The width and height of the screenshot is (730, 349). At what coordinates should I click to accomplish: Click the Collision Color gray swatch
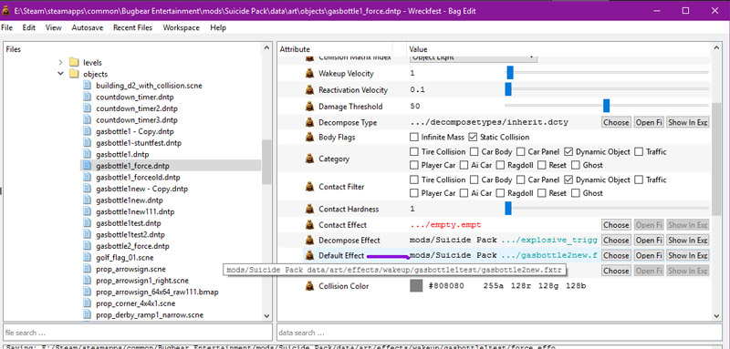416,286
